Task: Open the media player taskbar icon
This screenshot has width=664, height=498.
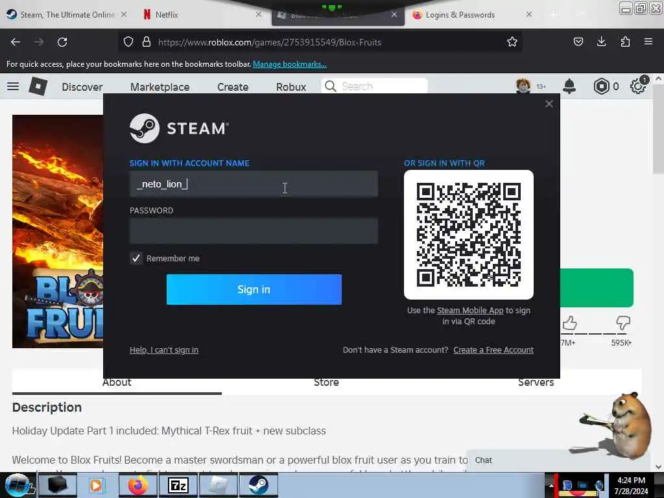Action: point(97,485)
